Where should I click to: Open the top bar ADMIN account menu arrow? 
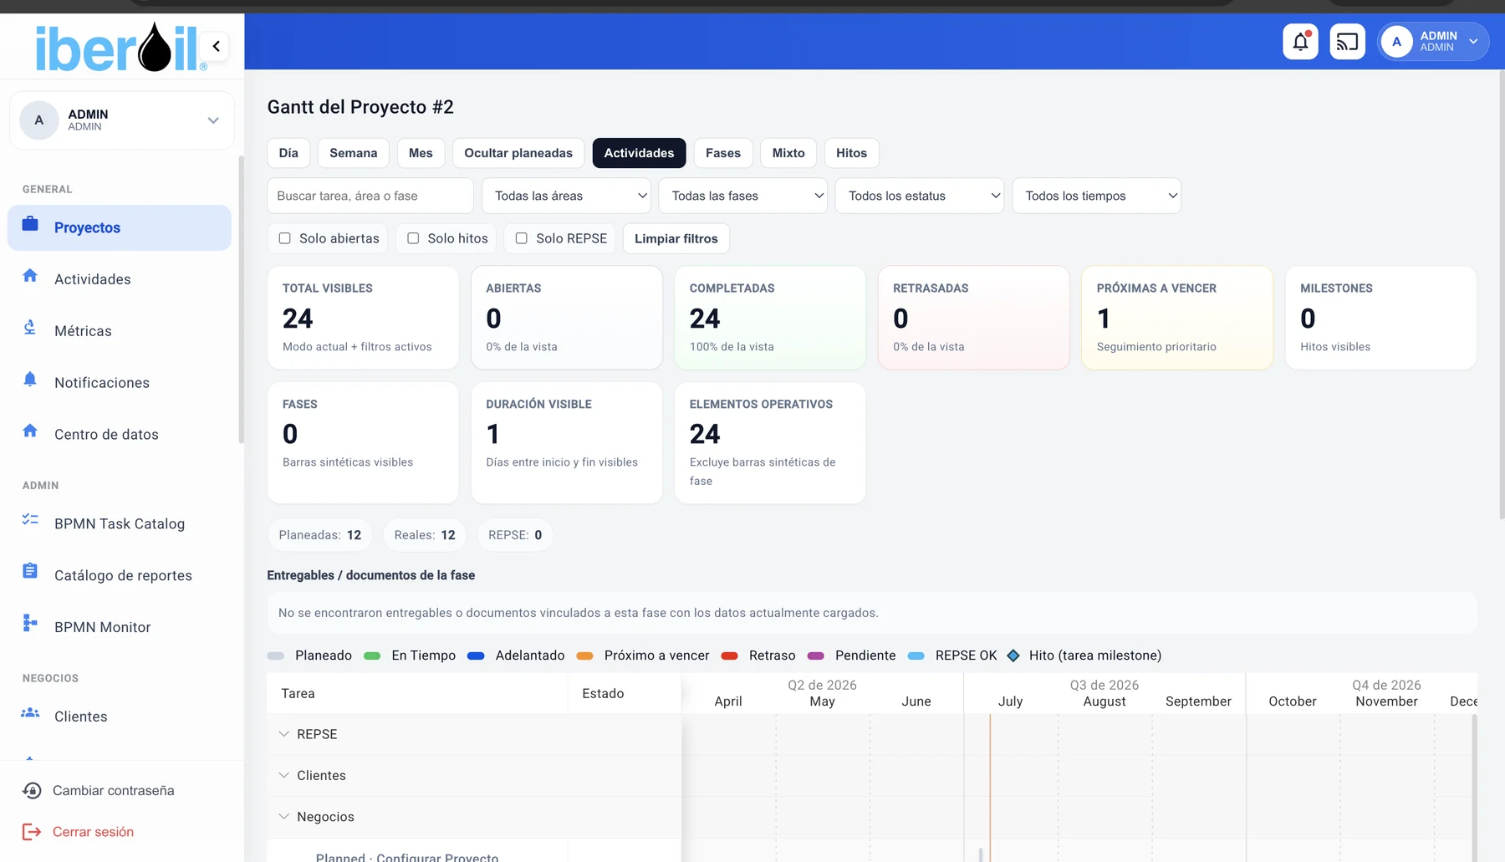1473,42
